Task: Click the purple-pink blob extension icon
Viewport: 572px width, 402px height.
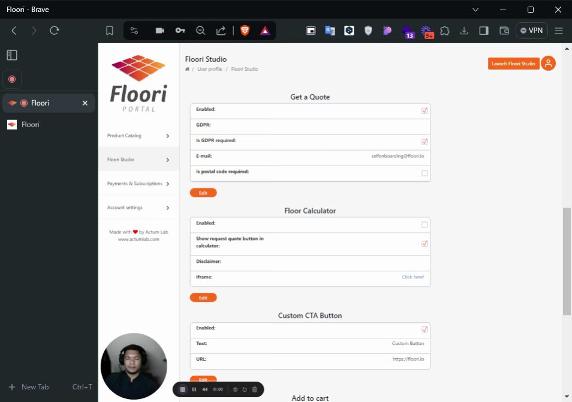Action: (387, 31)
